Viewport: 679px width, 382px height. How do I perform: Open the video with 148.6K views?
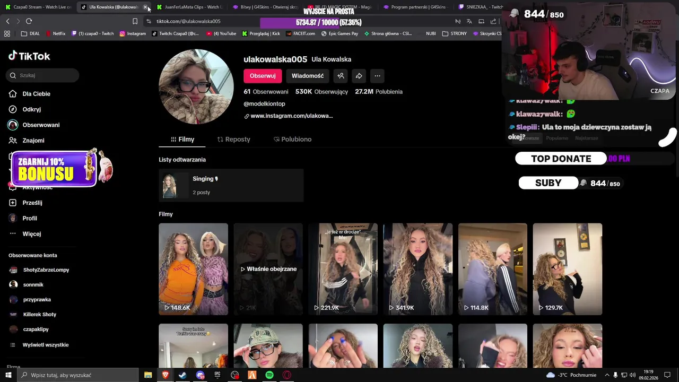[x=193, y=269]
